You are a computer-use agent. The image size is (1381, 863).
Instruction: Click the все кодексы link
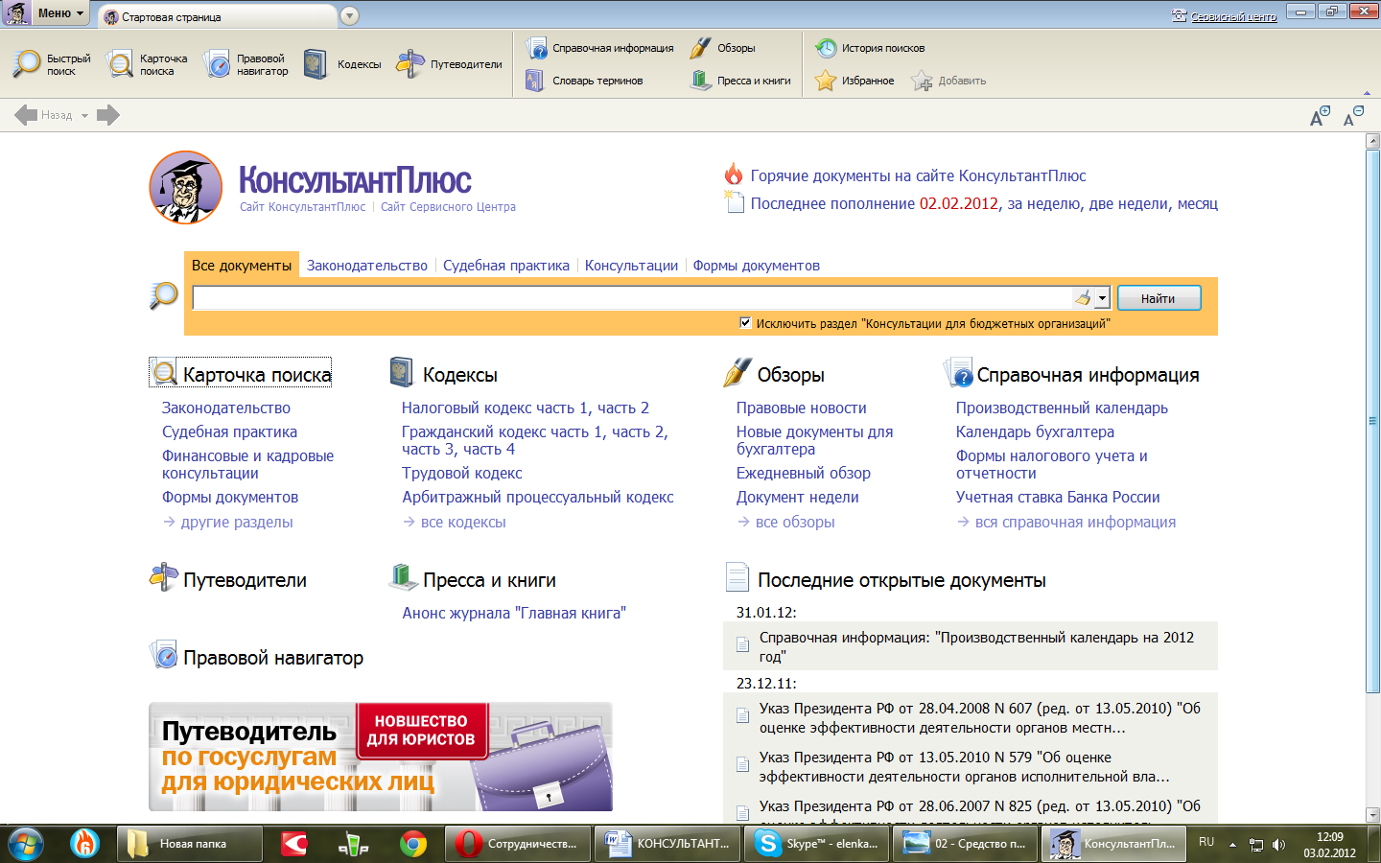click(463, 522)
